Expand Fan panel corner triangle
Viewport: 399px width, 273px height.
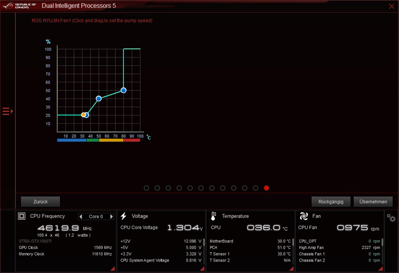pyautogui.click(x=381, y=269)
